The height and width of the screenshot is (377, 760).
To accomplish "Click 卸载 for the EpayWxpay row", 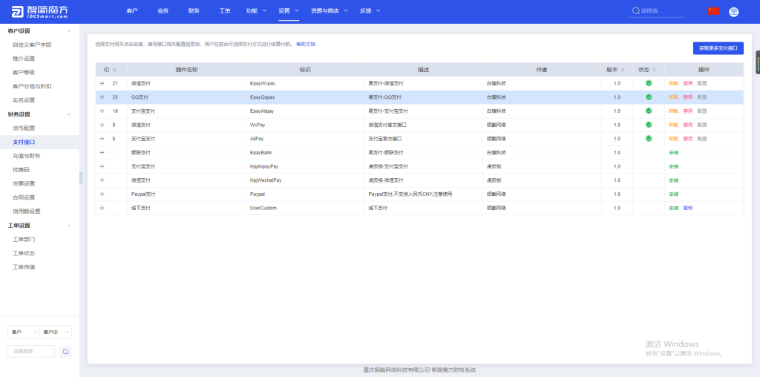I will point(673,83).
